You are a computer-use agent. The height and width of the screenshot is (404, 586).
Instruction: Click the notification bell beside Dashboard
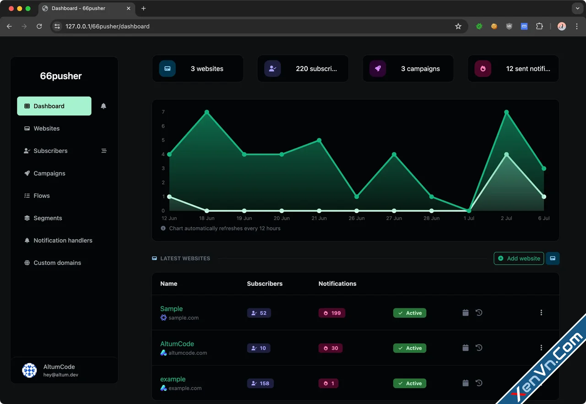click(103, 106)
